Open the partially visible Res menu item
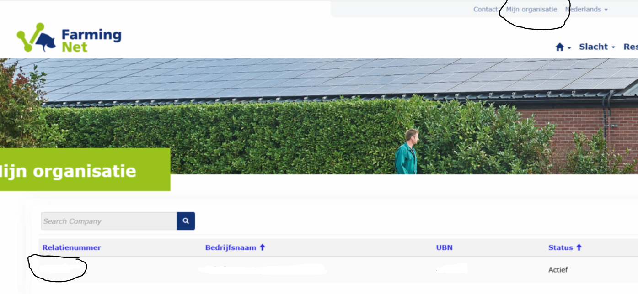Image resolution: width=638 pixels, height=294 pixels. (631, 47)
